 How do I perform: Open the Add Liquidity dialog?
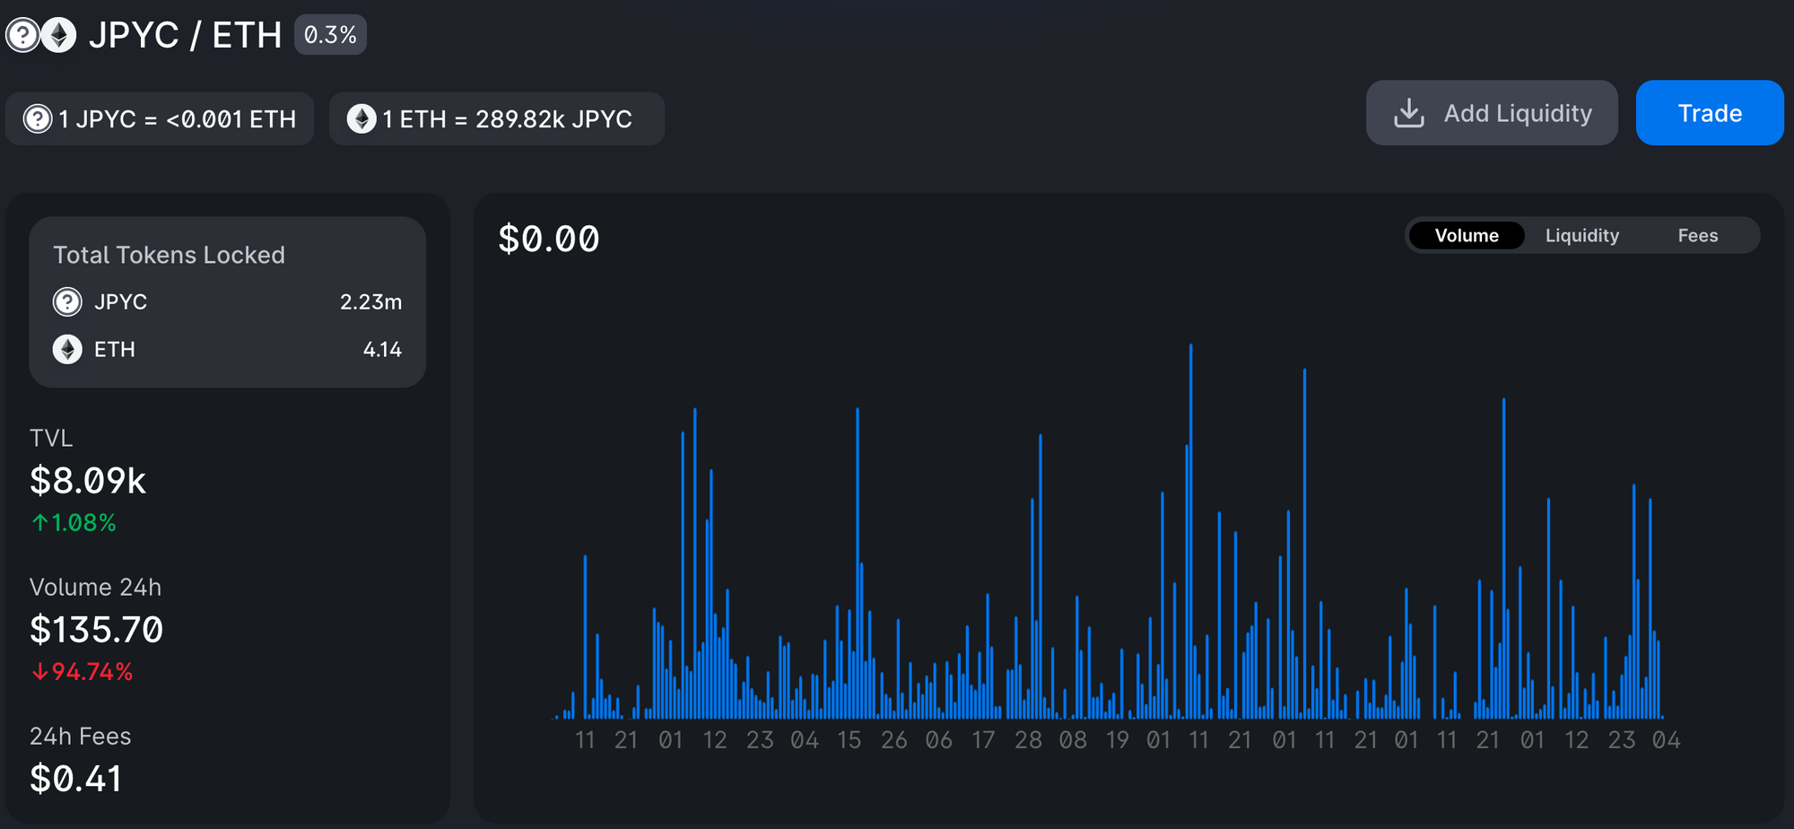1492,113
